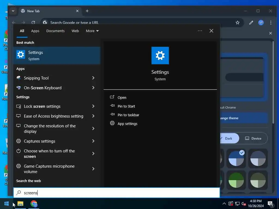Show hidden tray icons chevron
The width and height of the screenshot is (279, 209).
(224, 204)
